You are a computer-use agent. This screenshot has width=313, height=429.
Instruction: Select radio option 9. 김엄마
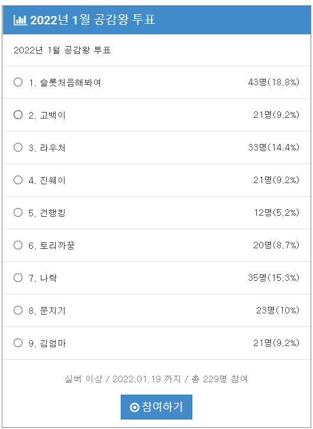(x=18, y=343)
